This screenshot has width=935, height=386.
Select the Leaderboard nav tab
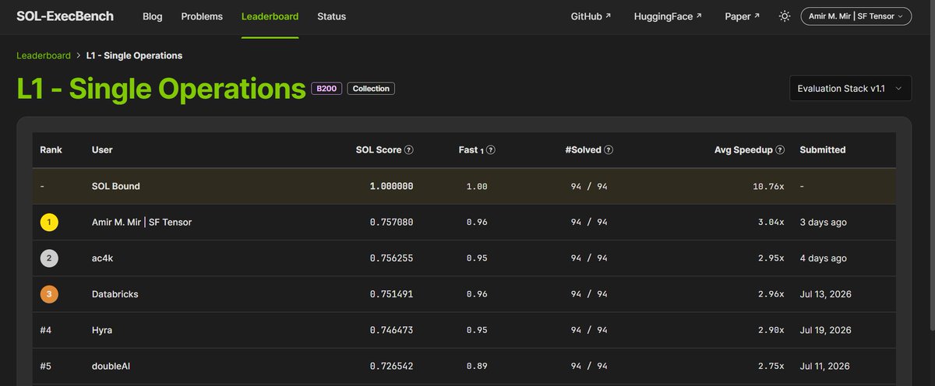pos(270,16)
